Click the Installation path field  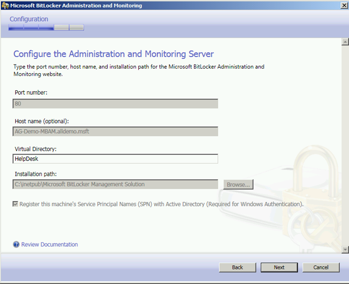pos(115,185)
